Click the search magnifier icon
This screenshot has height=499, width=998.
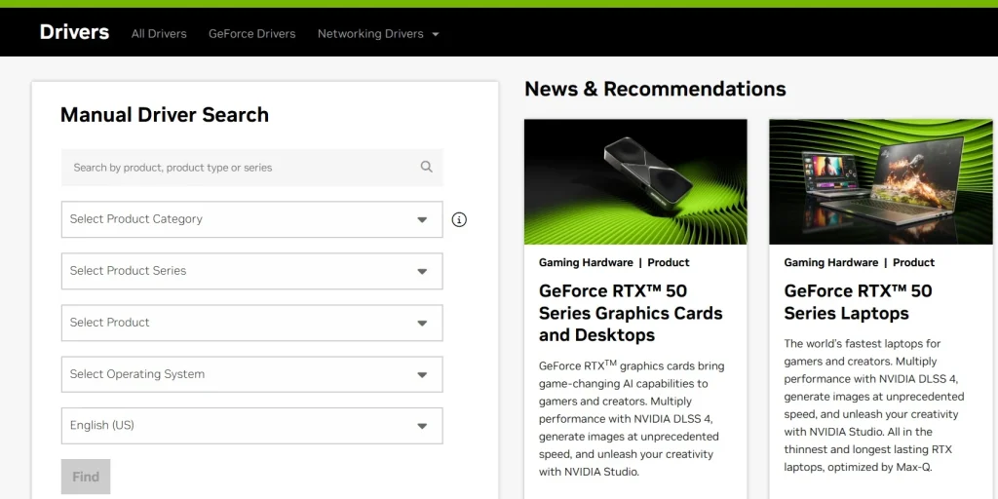(x=426, y=167)
